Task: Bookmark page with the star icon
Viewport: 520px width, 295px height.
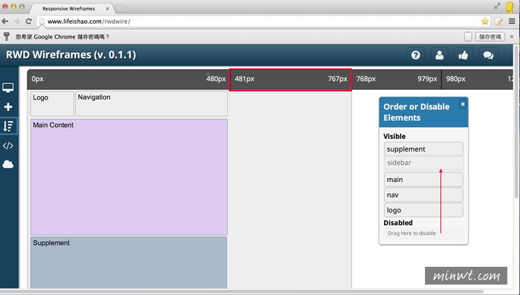Action: (x=485, y=22)
